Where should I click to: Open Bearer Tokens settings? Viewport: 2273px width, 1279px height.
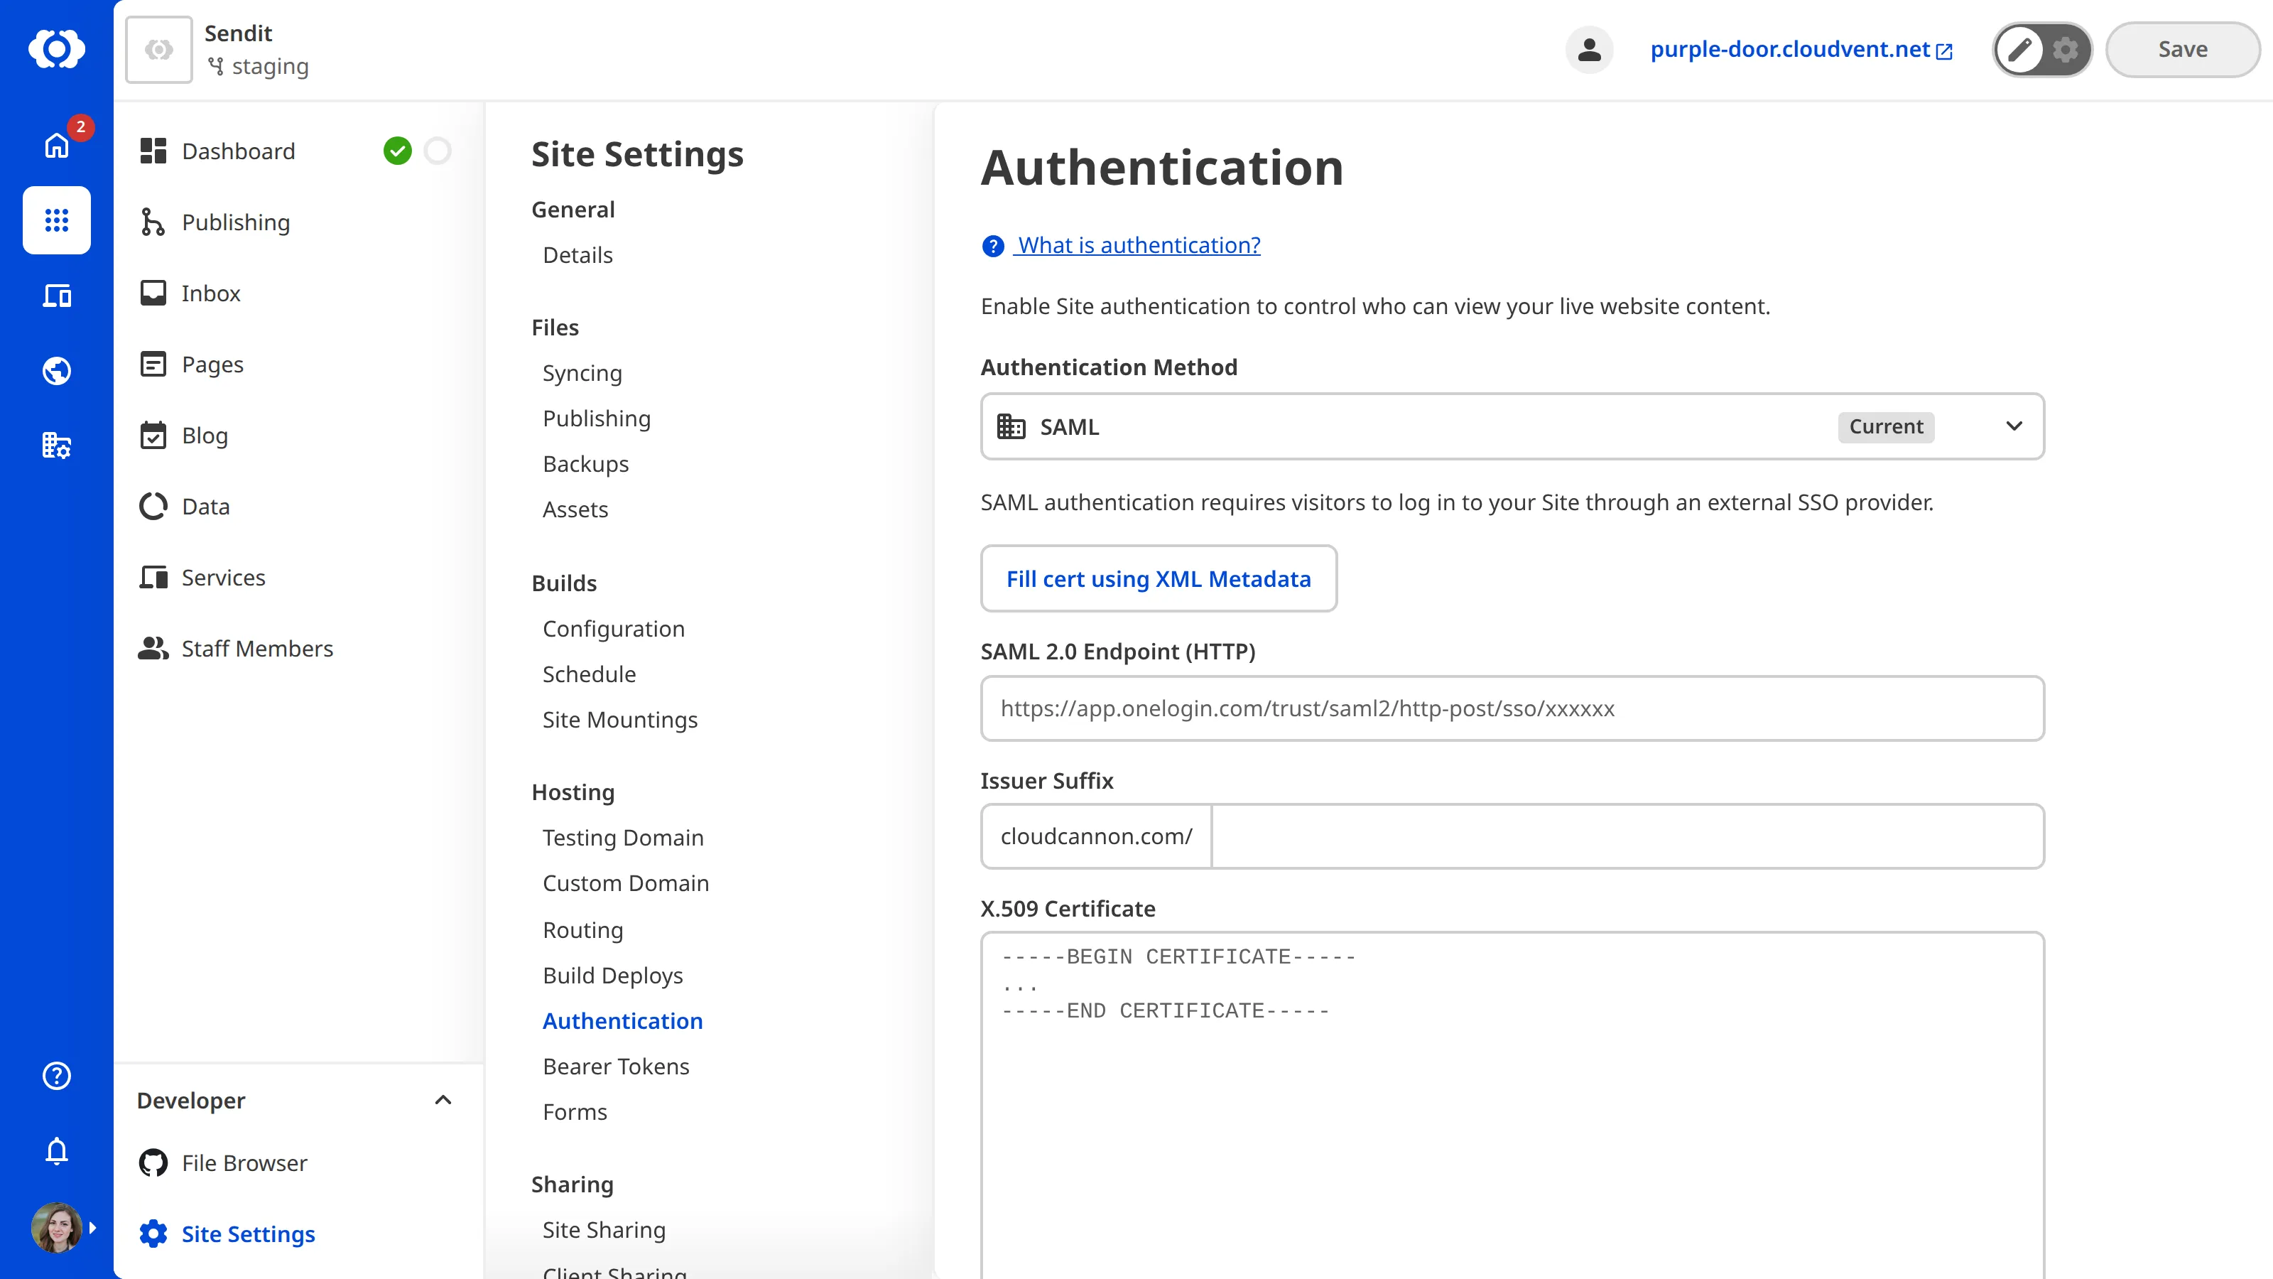click(x=616, y=1067)
